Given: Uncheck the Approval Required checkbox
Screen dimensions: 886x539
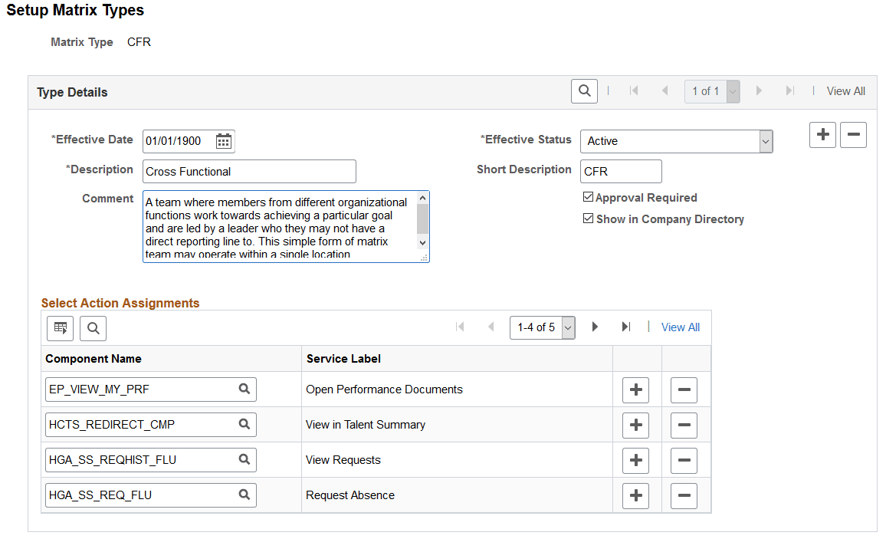Looking at the screenshot, I should (x=589, y=197).
